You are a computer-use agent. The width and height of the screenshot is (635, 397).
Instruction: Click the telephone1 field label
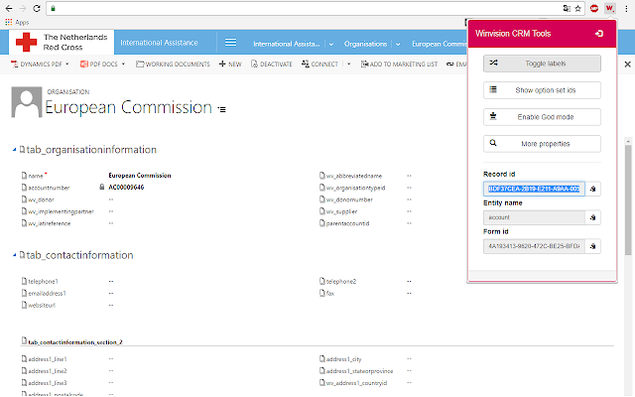coord(43,282)
